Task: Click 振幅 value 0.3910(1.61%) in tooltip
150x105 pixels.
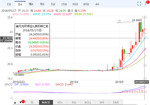Action: (x=40, y=55)
